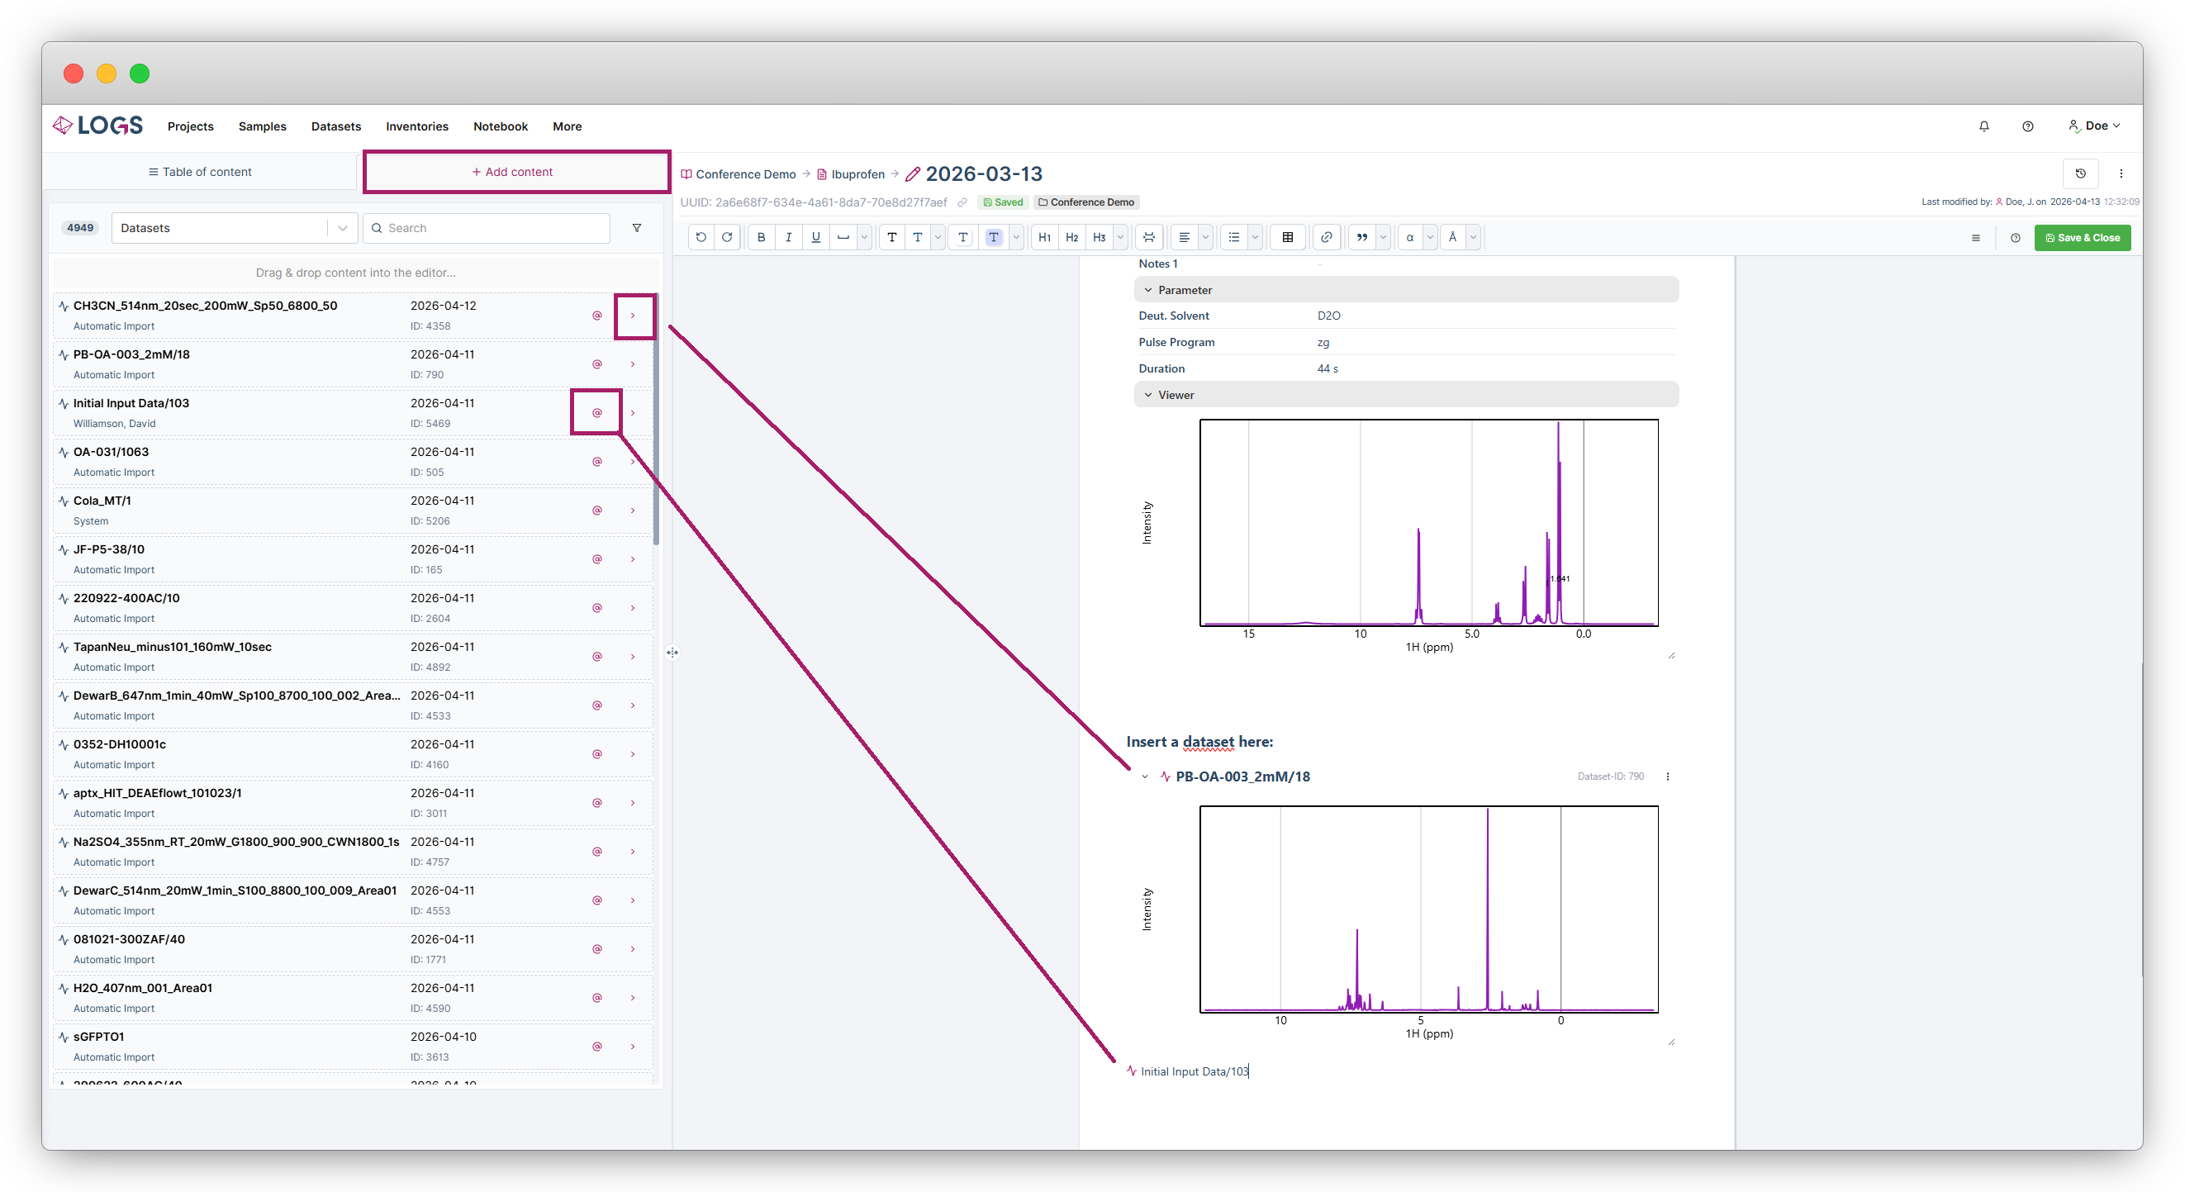
Task: Open the Inventories menu
Action: (x=416, y=126)
